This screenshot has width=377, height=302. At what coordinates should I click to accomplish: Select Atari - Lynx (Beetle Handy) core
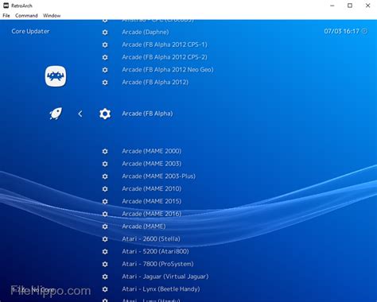click(161, 289)
